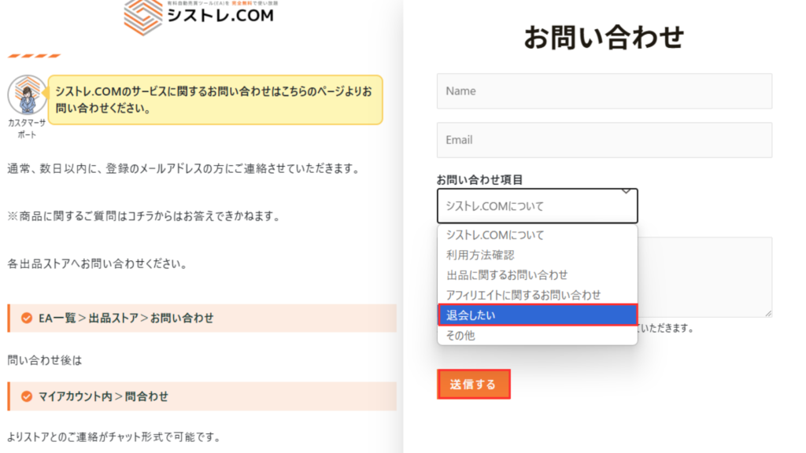Click カスタマーサポート caption text

(x=27, y=128)
